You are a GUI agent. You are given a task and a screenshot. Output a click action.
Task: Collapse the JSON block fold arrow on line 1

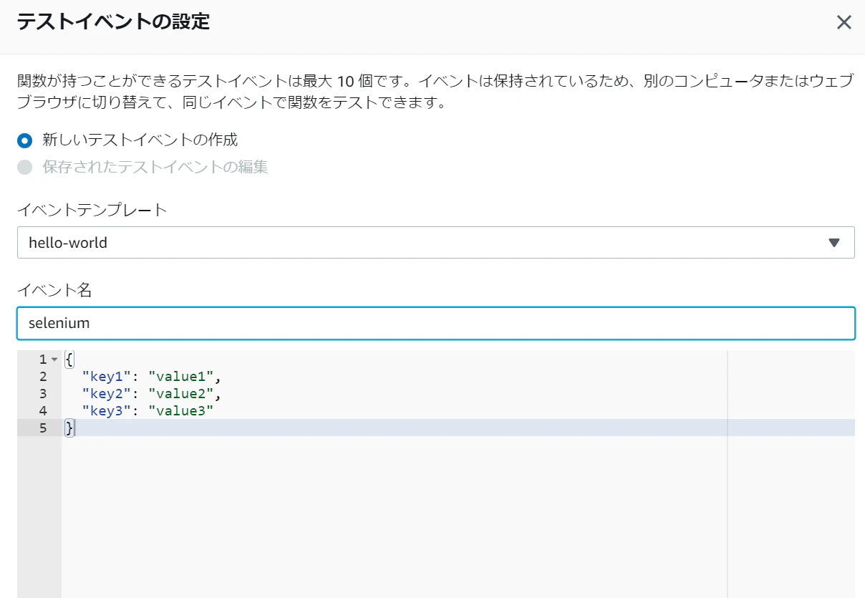click(54, 359)
